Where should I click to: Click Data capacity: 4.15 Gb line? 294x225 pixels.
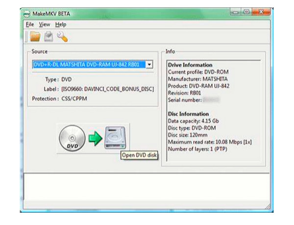click(x=194, y=121)
